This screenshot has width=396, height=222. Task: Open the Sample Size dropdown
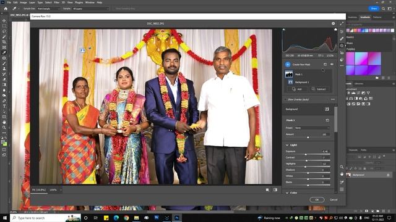point(48,9)
